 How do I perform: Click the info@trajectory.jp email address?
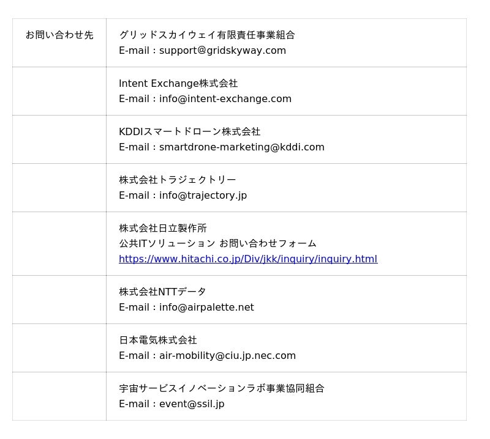pyautogui.click(x=203, y=196)
